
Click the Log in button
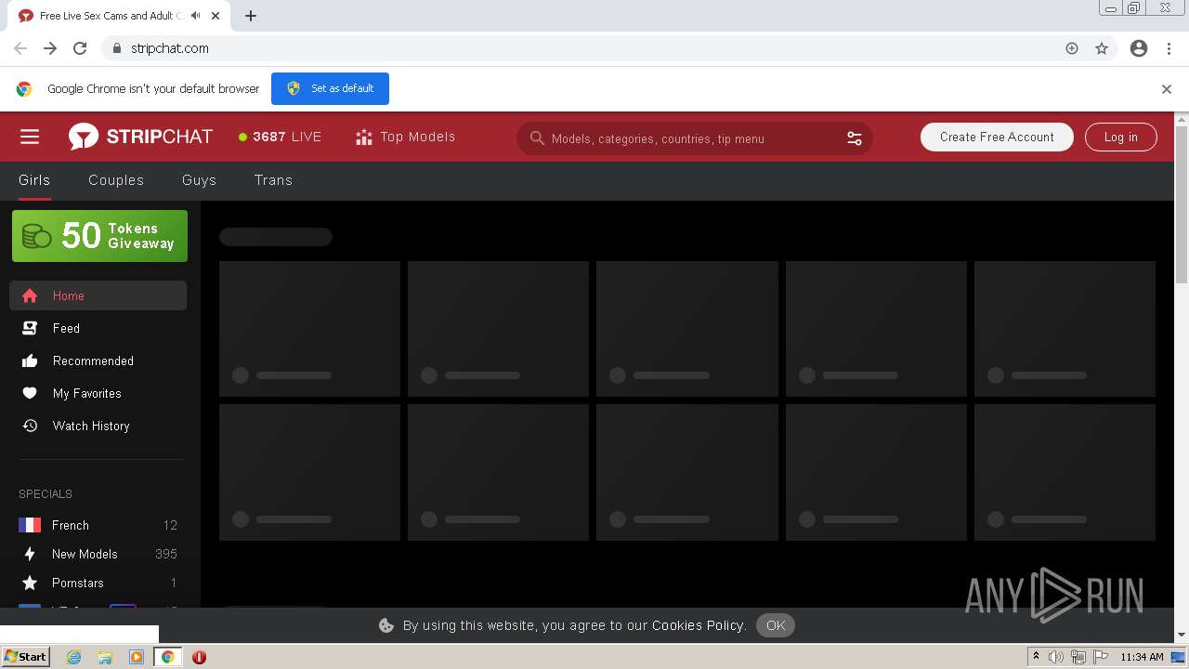1120,137
